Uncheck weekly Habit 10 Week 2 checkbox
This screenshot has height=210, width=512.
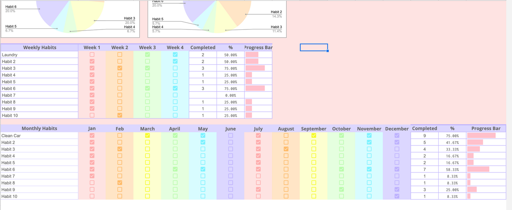click(x=120, y=115)
